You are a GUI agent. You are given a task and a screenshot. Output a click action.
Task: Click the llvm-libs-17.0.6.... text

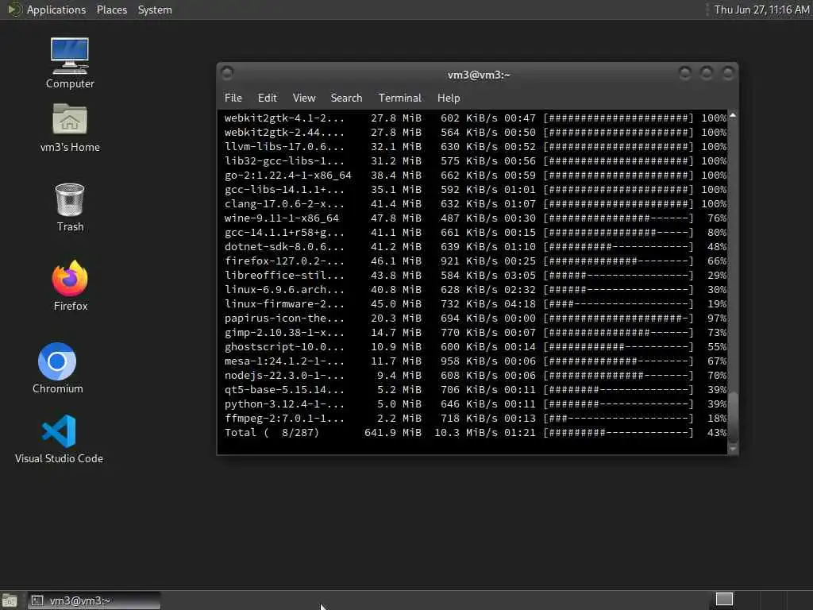tap(284, 147)
